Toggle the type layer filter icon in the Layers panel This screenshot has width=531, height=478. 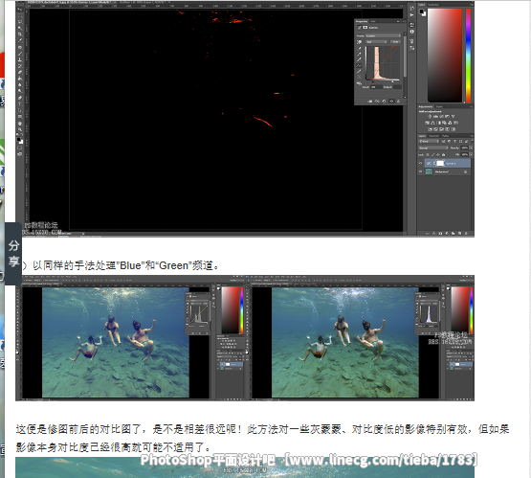pos(454,141)
